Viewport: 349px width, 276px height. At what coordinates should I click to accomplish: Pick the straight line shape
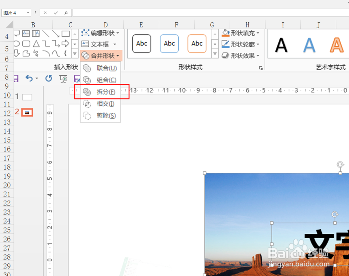46,33
